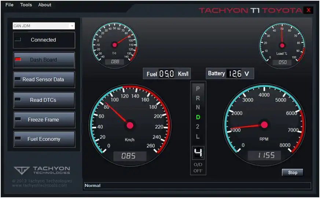The image size is (320, 198).
Task: Click the Km/h speedometer gauge
Action: (130, 125)
